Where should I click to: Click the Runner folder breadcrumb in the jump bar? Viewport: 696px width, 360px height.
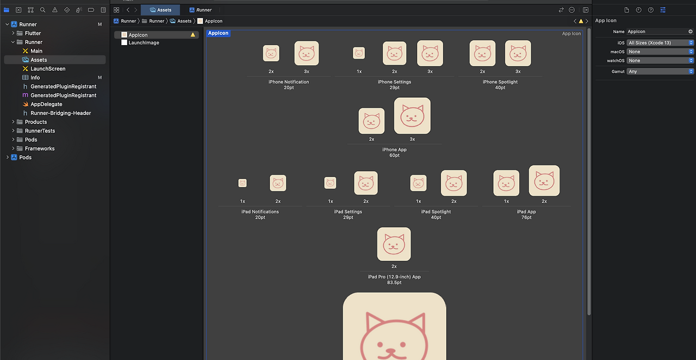(153, 21)
